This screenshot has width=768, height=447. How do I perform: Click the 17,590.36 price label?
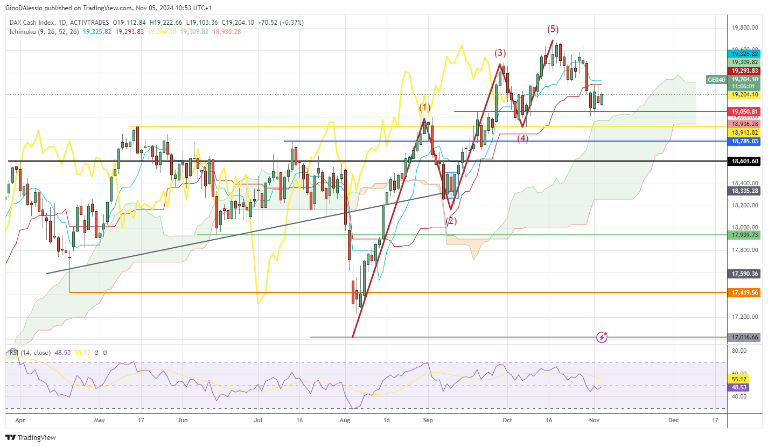744,274
